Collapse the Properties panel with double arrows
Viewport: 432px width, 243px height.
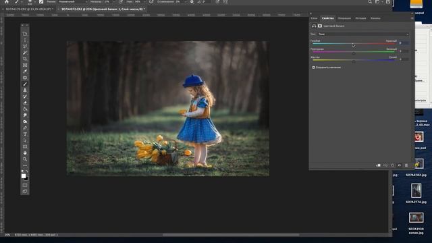point(412,13)
